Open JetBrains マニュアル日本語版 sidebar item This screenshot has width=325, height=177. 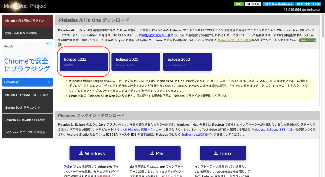pos(27,132)
